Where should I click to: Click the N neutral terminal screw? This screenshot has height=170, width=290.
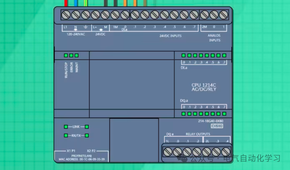(76, 15)
